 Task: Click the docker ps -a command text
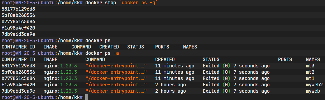[x=102, y=53]
